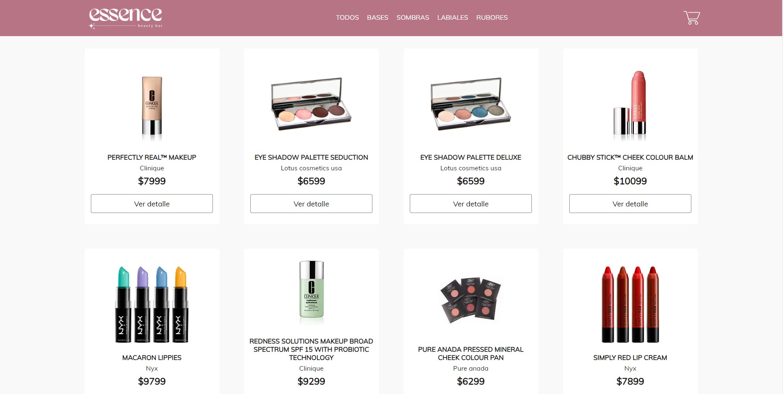This screenshot has width=783, height=394.
Task: Select the green Redness Solutions bottle image
Action: tap(311, 292)
